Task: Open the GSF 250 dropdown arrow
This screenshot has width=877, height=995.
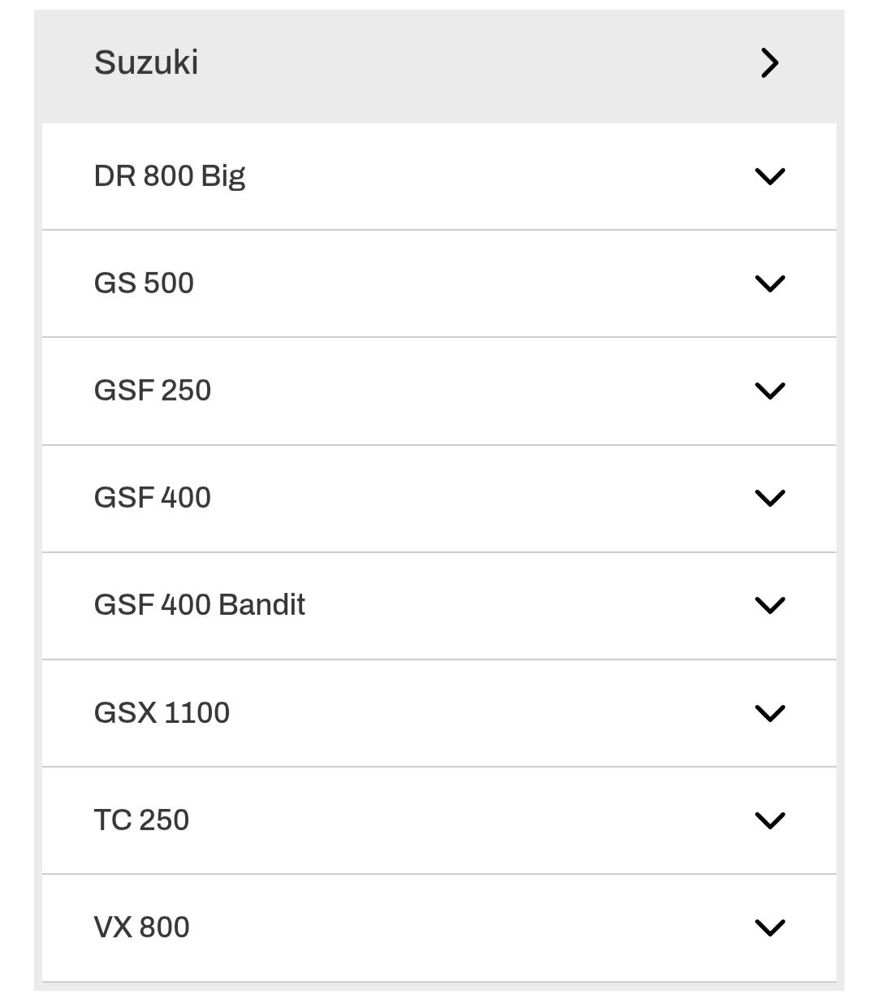Action: tap(769, 391)
